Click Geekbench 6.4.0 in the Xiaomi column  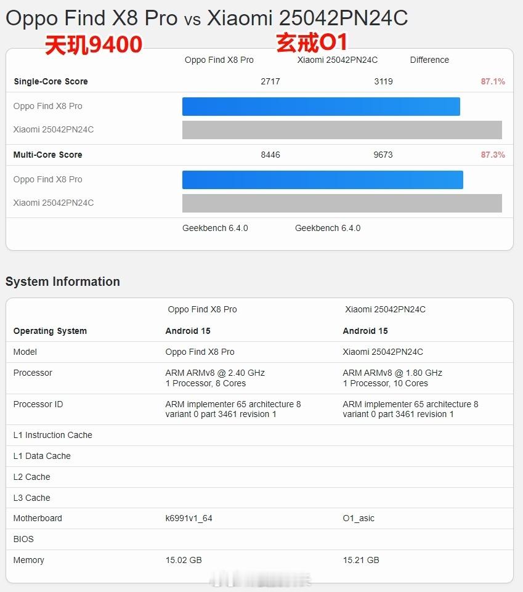[x=328, y=228]
